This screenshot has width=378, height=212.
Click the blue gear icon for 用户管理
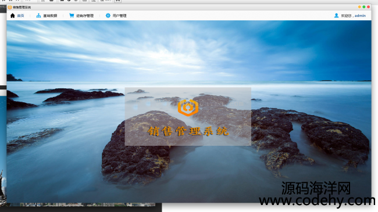tap(108, 16)
